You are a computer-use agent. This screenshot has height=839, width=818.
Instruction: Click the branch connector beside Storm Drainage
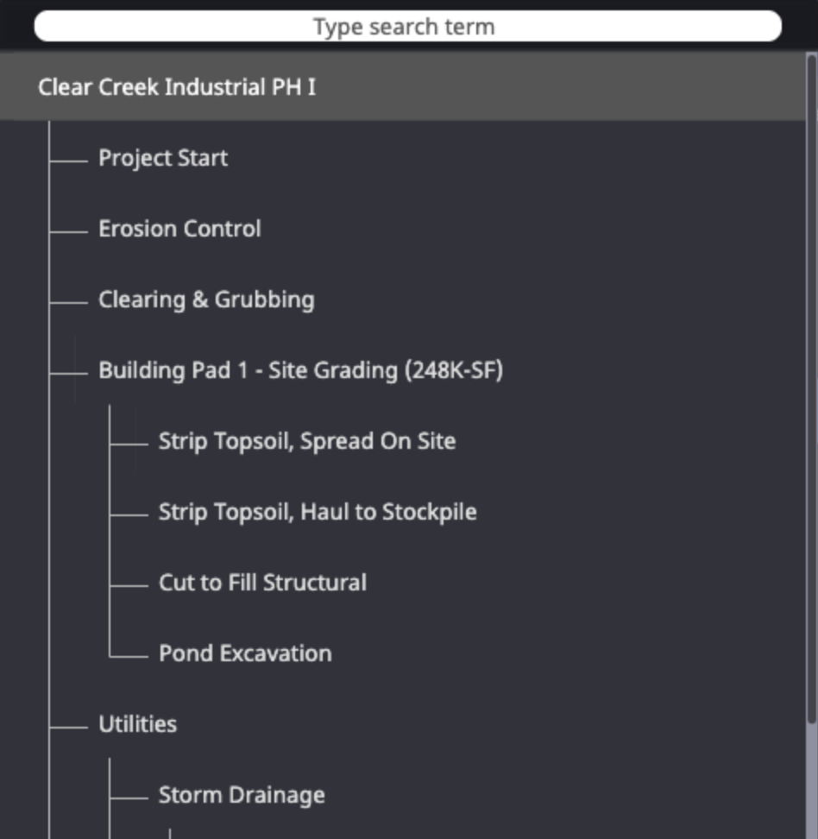[x=129, y=798]
